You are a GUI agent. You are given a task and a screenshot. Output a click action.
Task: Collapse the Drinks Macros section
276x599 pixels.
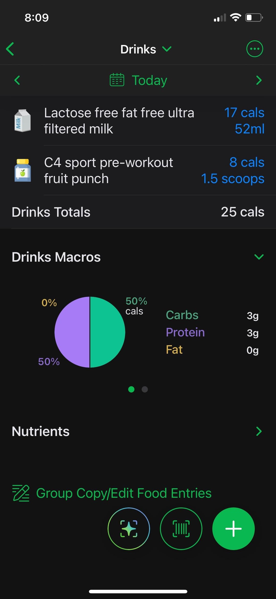pyautogui.click(x=259, y=257)
